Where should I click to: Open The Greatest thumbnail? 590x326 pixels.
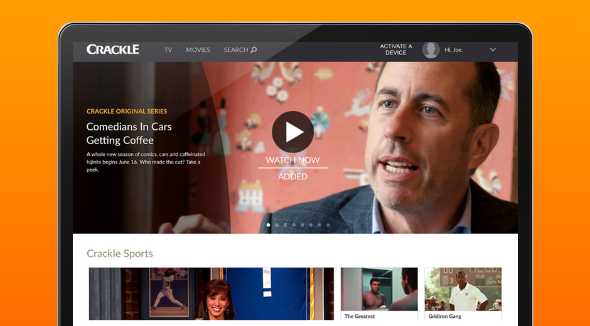click(x=379, y=289)
